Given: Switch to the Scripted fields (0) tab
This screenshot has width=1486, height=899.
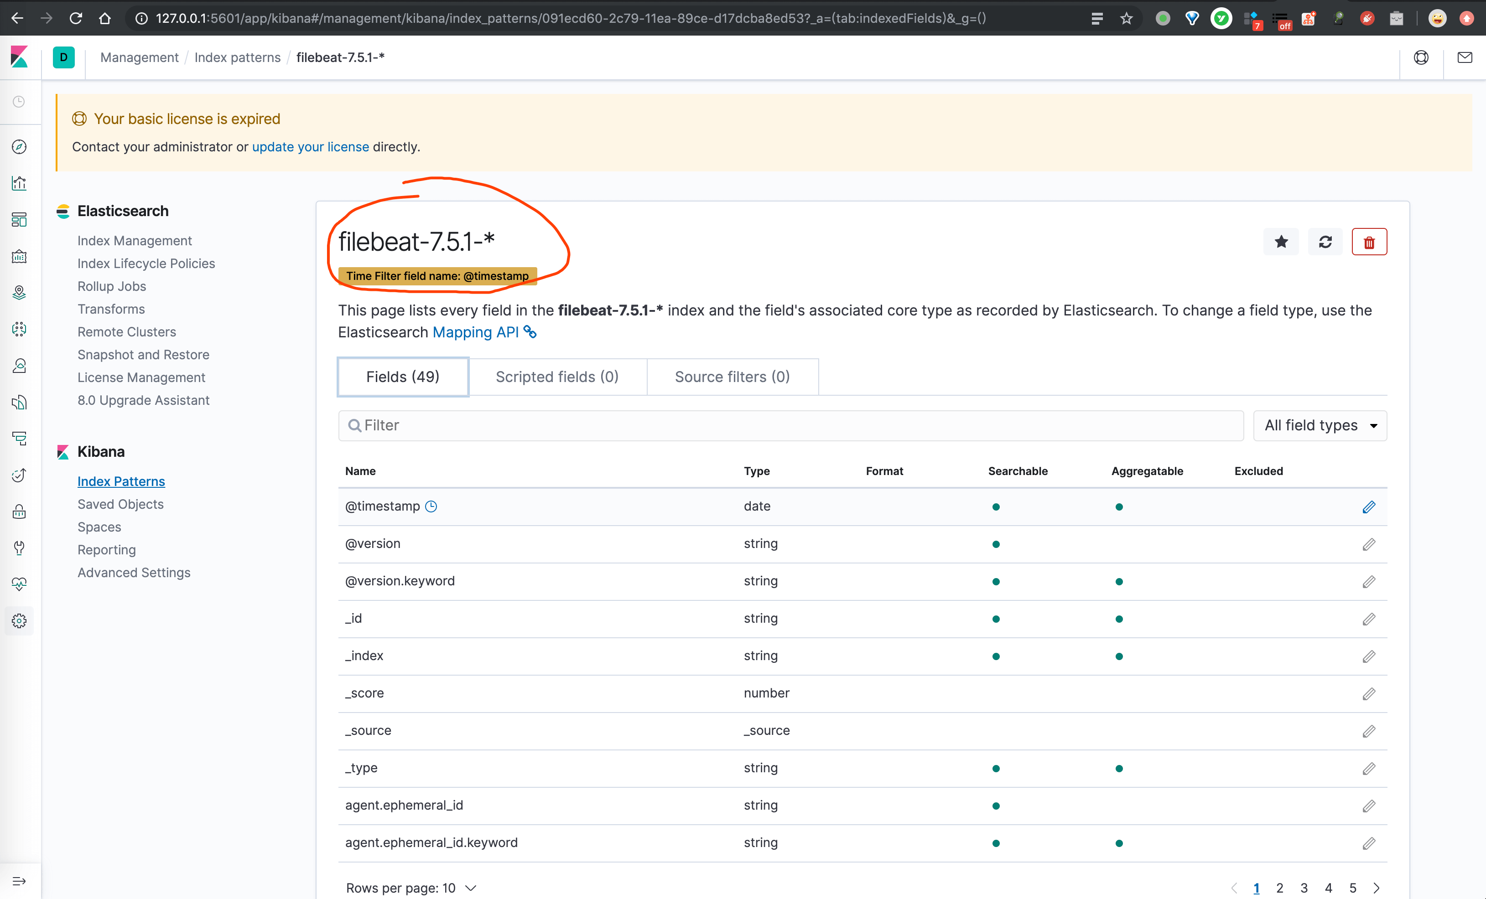Looking at the screenshot, I should (557, 377).
